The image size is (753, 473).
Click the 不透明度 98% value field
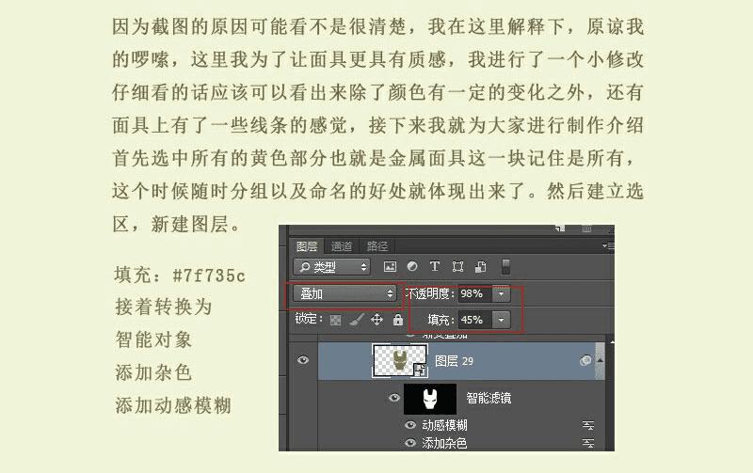(474, 293)
